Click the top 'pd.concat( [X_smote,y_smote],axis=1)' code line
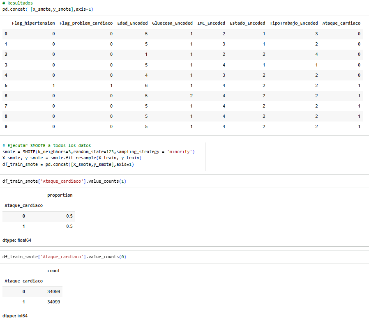Image resolution: width=369 pixels, height=319 pixels. click(48, 9)
